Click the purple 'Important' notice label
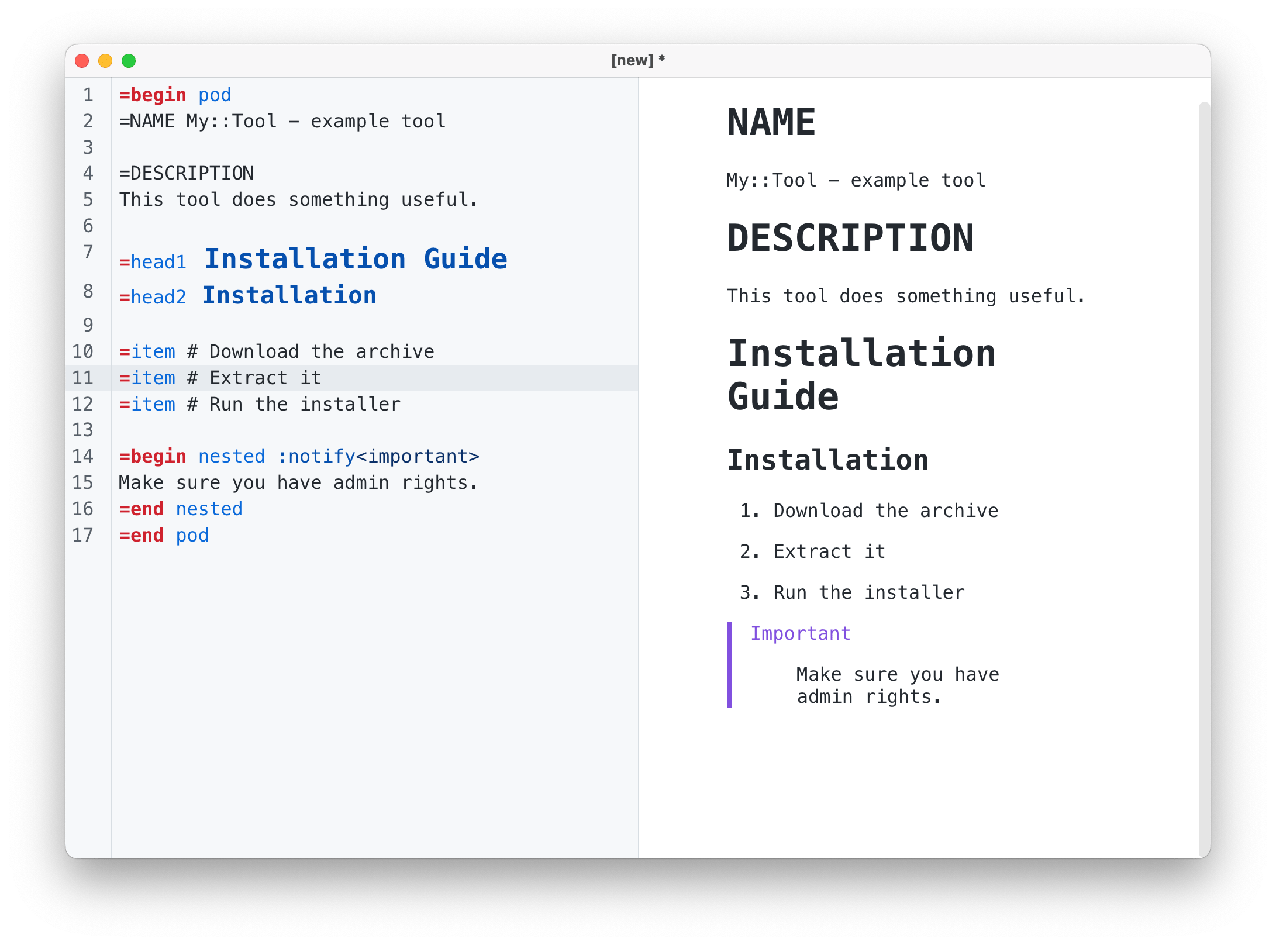 [x=800, y=633]
